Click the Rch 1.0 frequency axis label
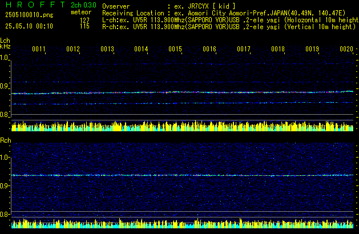Screen dimensions: 359x234 coord(4,158)
